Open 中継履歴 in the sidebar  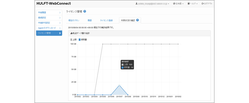49,12
